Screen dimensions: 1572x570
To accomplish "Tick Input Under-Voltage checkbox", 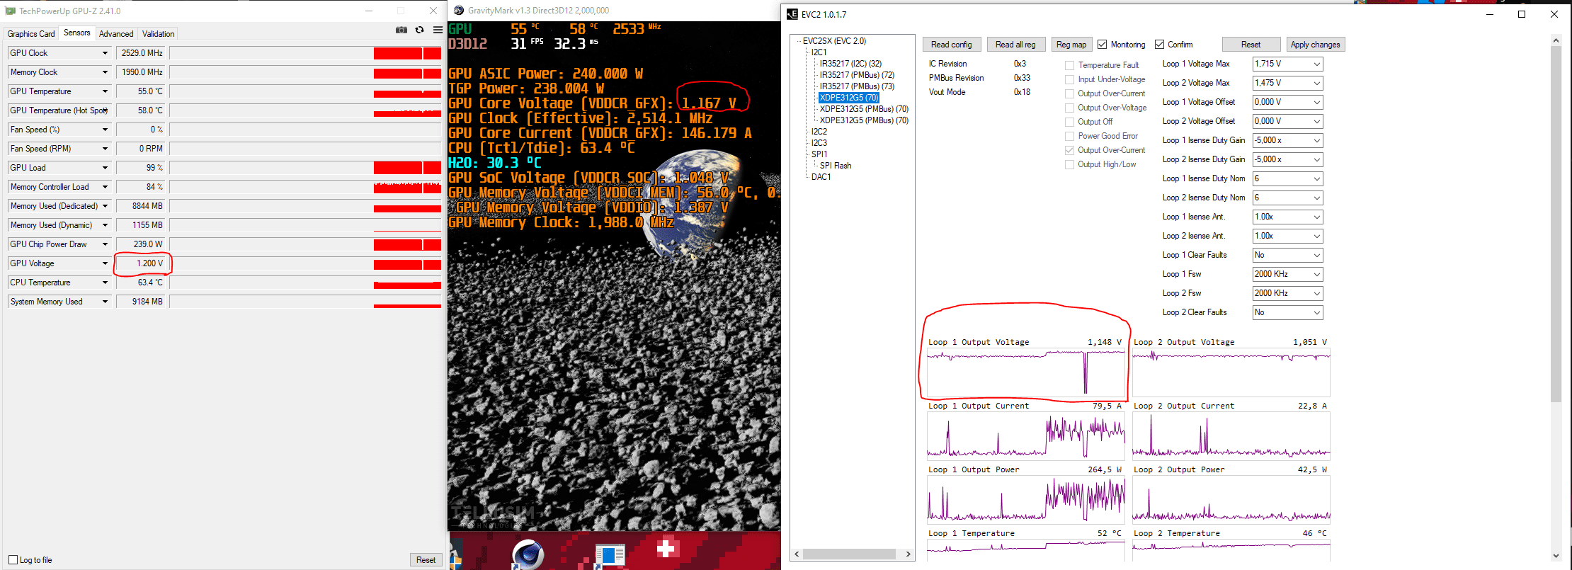I will tap(1069, 80).
